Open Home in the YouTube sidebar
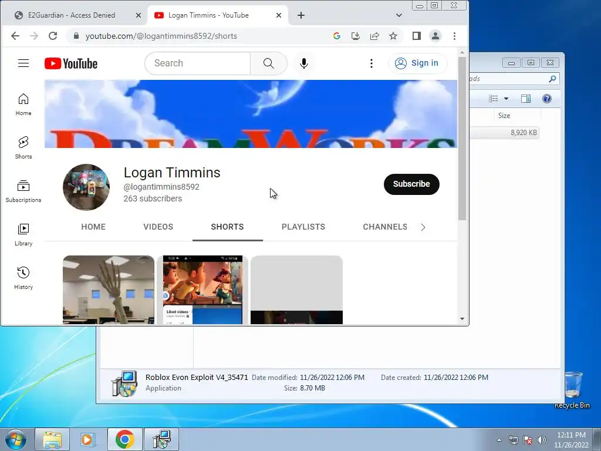This screenshot has width=601, height=451. (x=23, y=105)
